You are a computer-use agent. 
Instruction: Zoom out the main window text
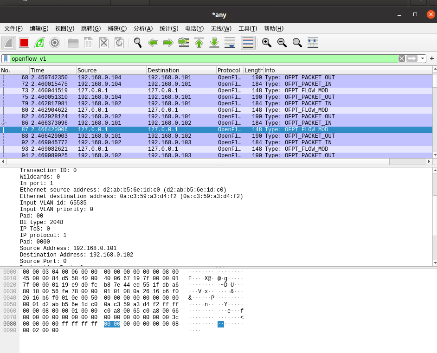pos(282,43)
